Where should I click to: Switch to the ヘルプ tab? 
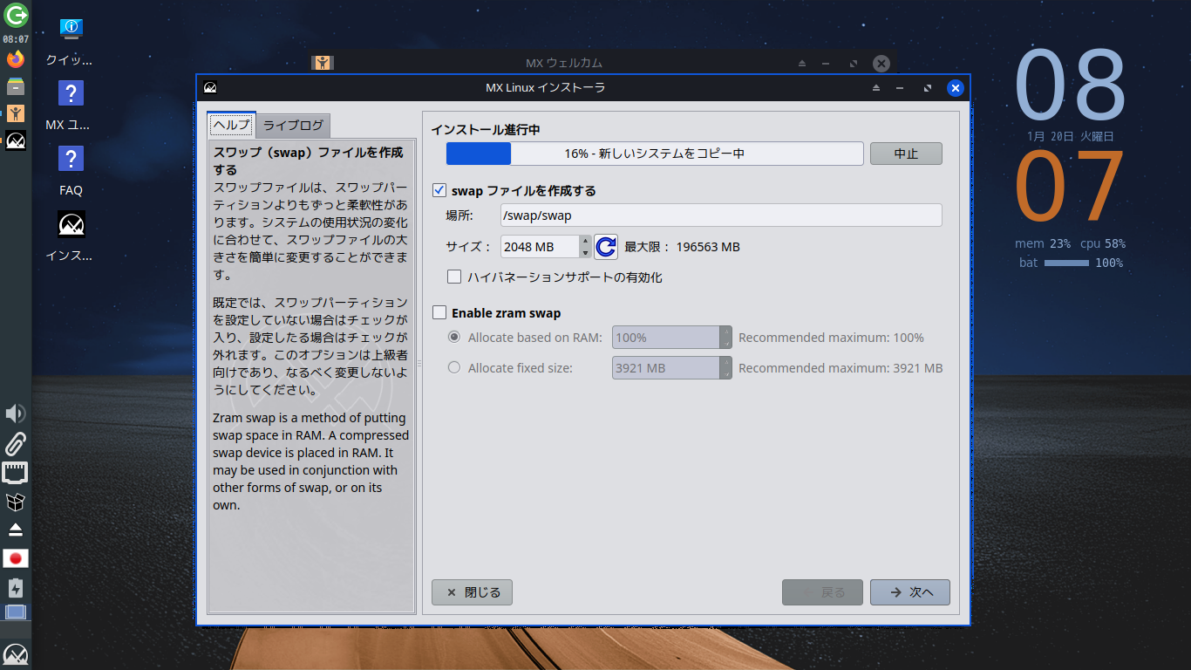point(232,125)
